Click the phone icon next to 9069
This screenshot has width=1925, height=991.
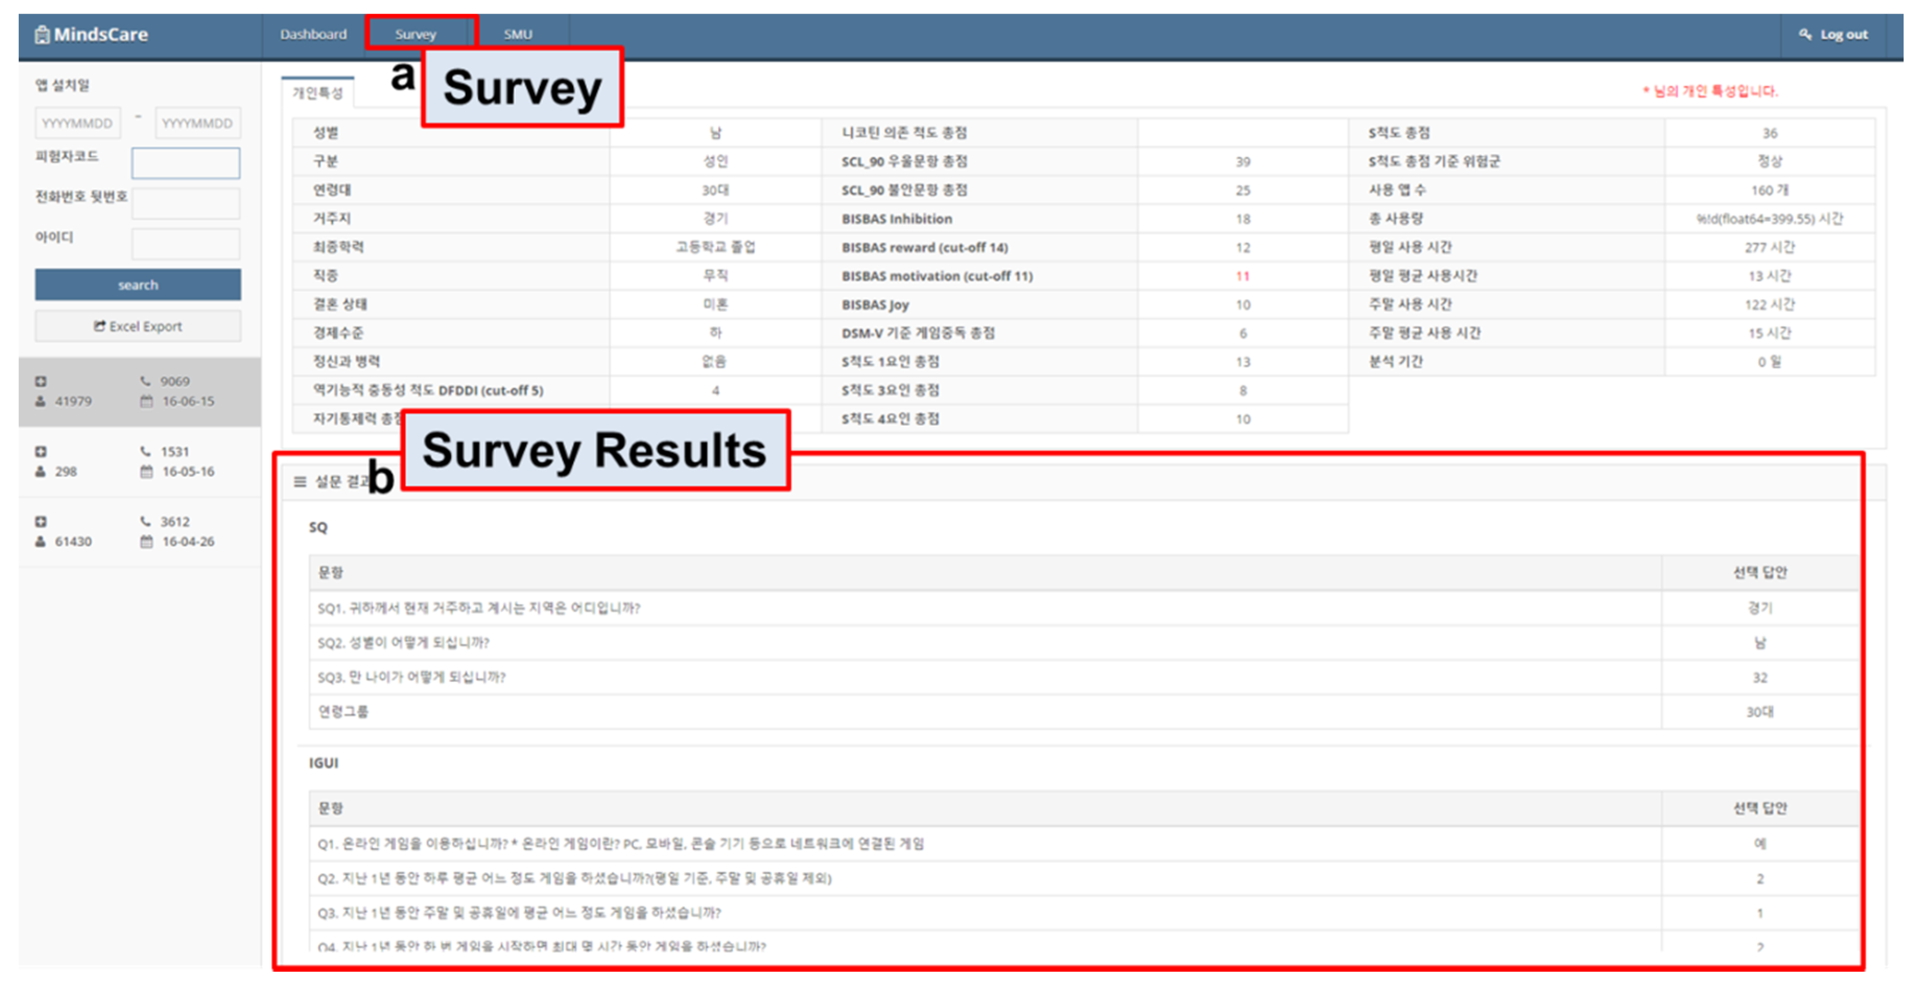[146, 381]
